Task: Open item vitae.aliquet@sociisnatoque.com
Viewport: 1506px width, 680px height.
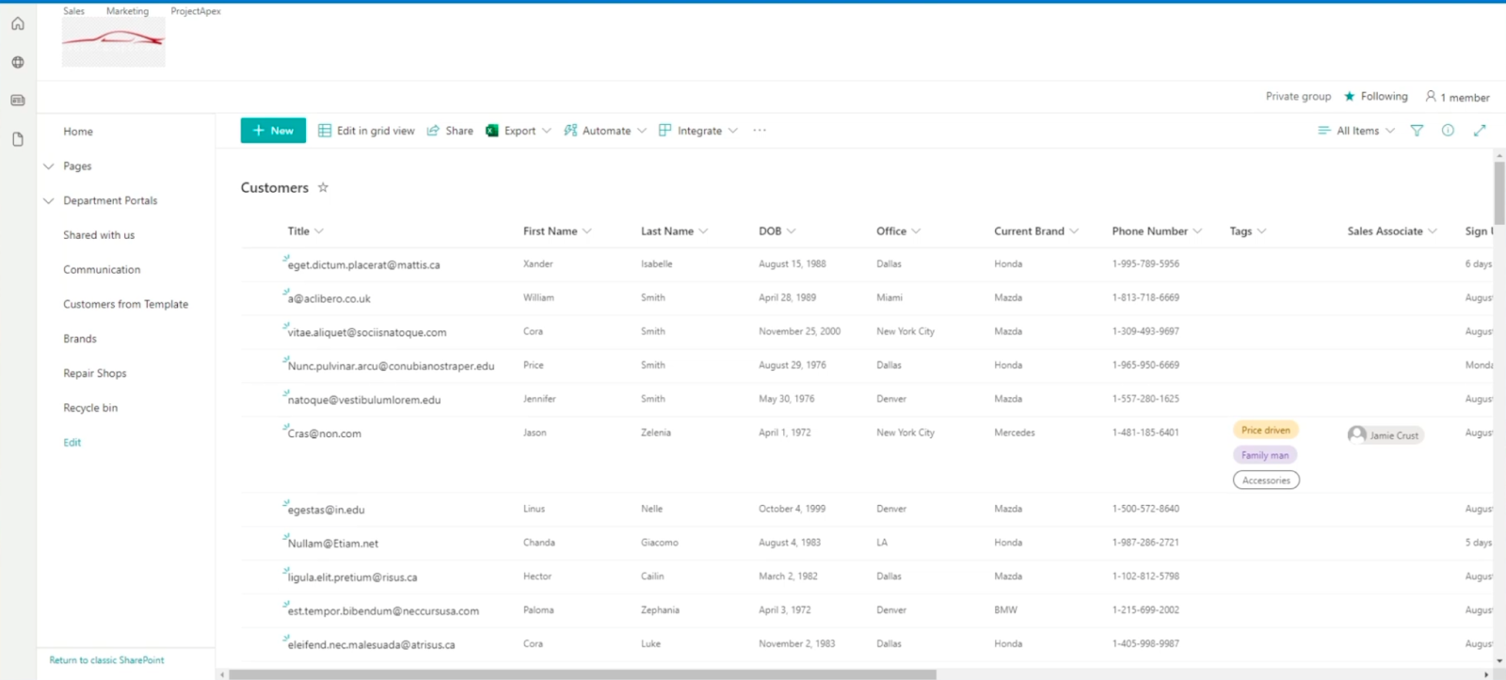Action: 367,333
